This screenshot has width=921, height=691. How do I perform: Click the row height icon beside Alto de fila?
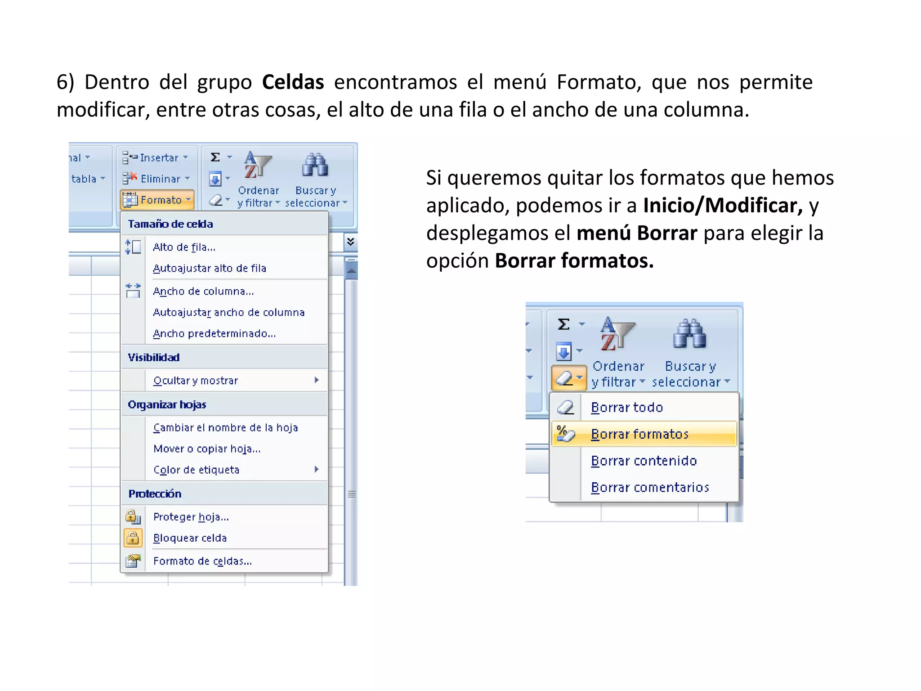pos(133,247)
